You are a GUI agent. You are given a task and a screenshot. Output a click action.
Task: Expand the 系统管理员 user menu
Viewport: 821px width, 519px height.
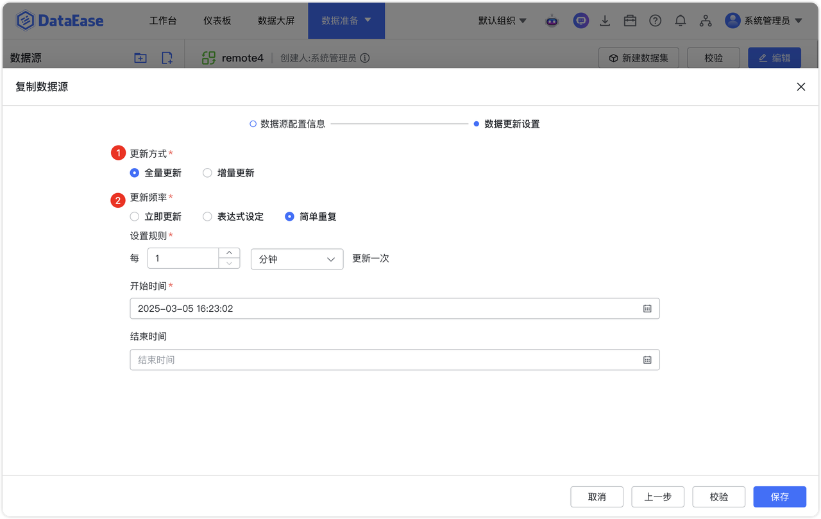coord(773,21)
